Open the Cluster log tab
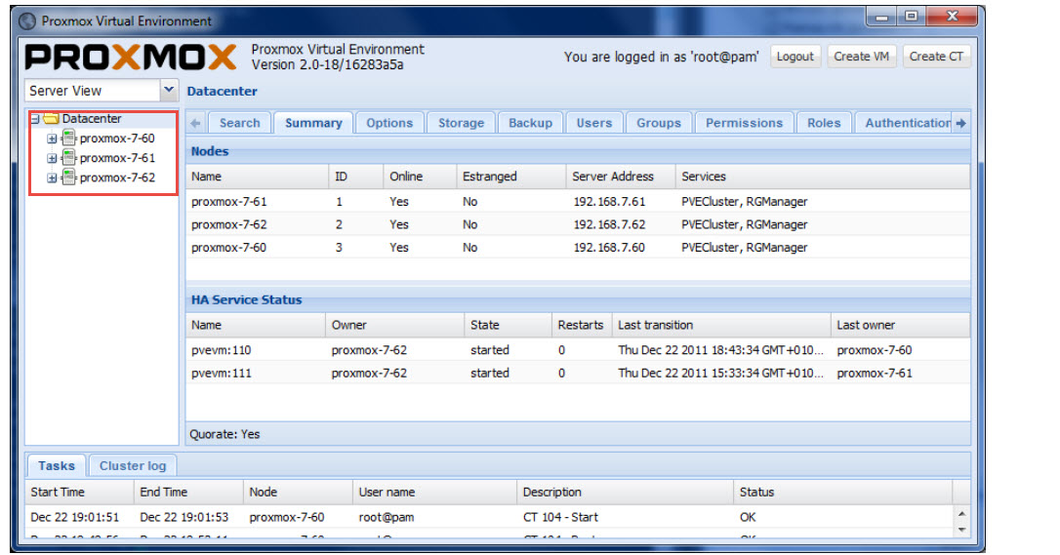Viewport: 1060px width, 555px height. 133,465
